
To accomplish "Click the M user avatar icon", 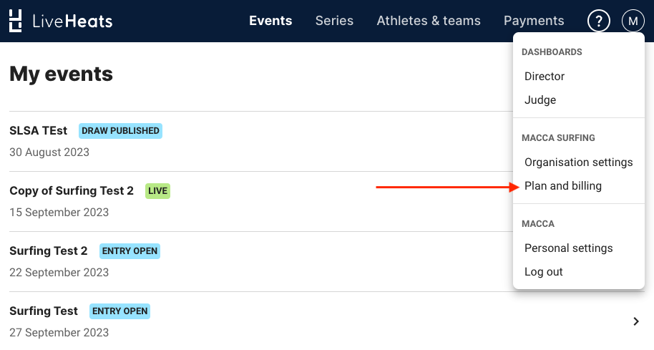I will point(633,21).
